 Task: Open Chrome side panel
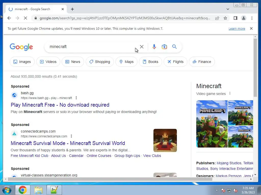point(235,18)
